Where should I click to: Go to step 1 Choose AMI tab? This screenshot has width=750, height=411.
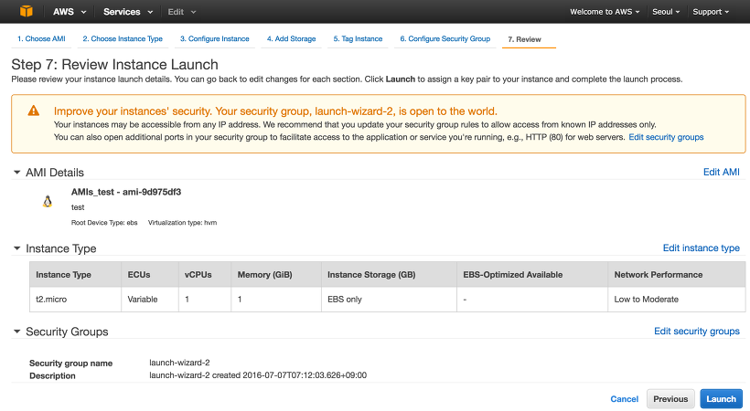tap(41, 38)
